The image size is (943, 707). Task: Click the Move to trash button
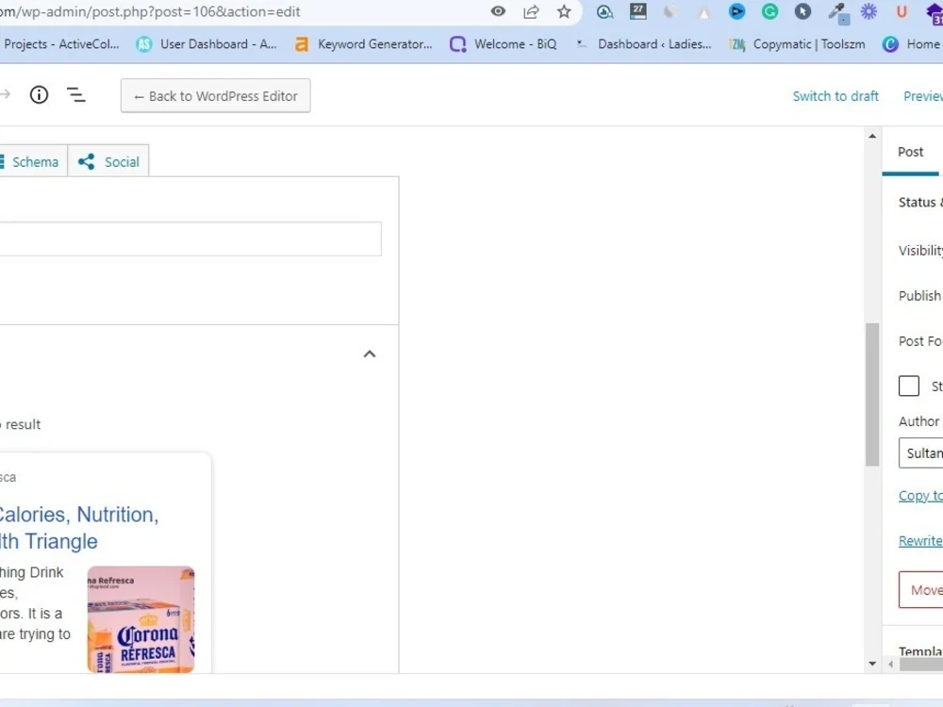(x=920, y=590)
